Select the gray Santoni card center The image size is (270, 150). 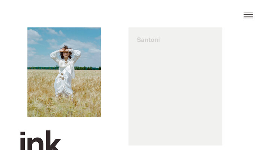[175, 86]
